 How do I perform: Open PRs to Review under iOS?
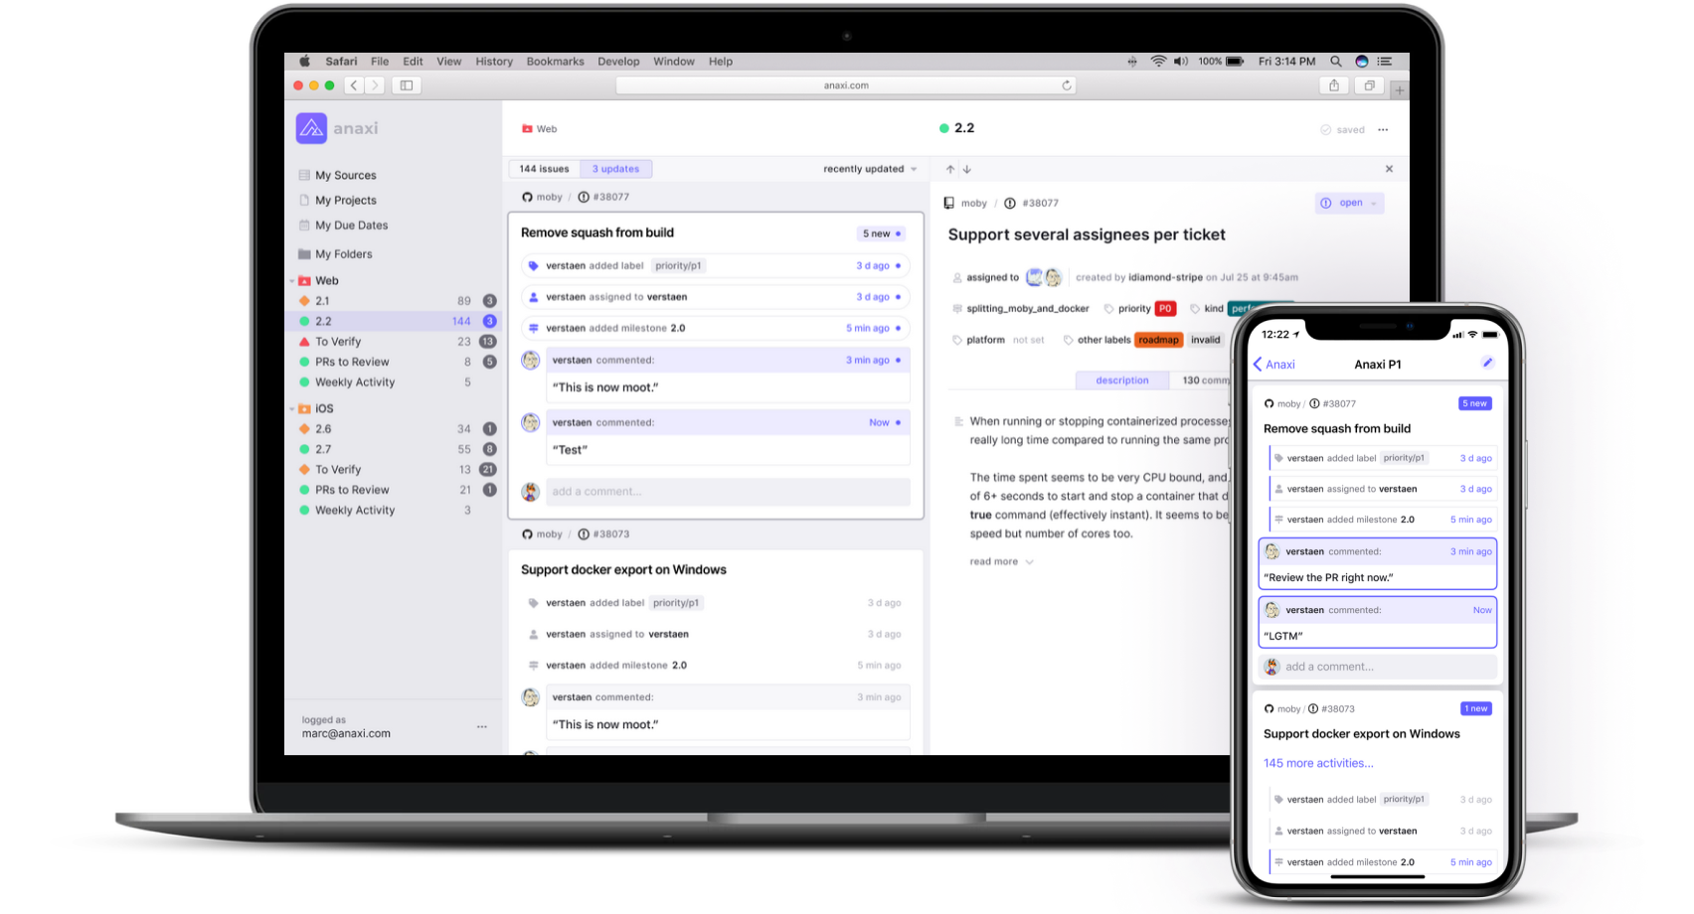point(393,490)
